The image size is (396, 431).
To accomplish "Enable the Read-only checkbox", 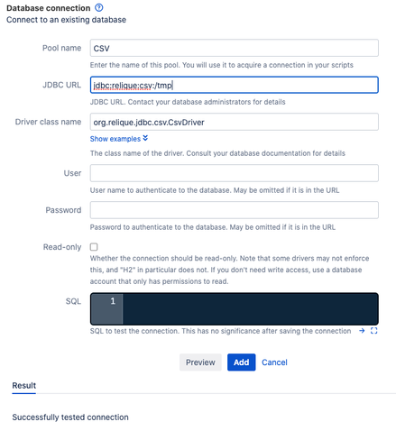I will click(x=94, y=247).
